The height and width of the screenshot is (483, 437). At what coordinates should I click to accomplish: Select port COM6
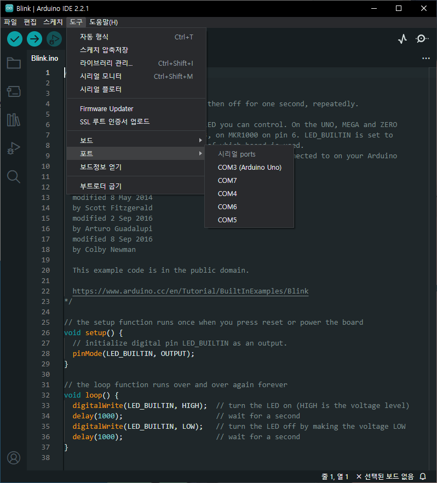(250, 206)
